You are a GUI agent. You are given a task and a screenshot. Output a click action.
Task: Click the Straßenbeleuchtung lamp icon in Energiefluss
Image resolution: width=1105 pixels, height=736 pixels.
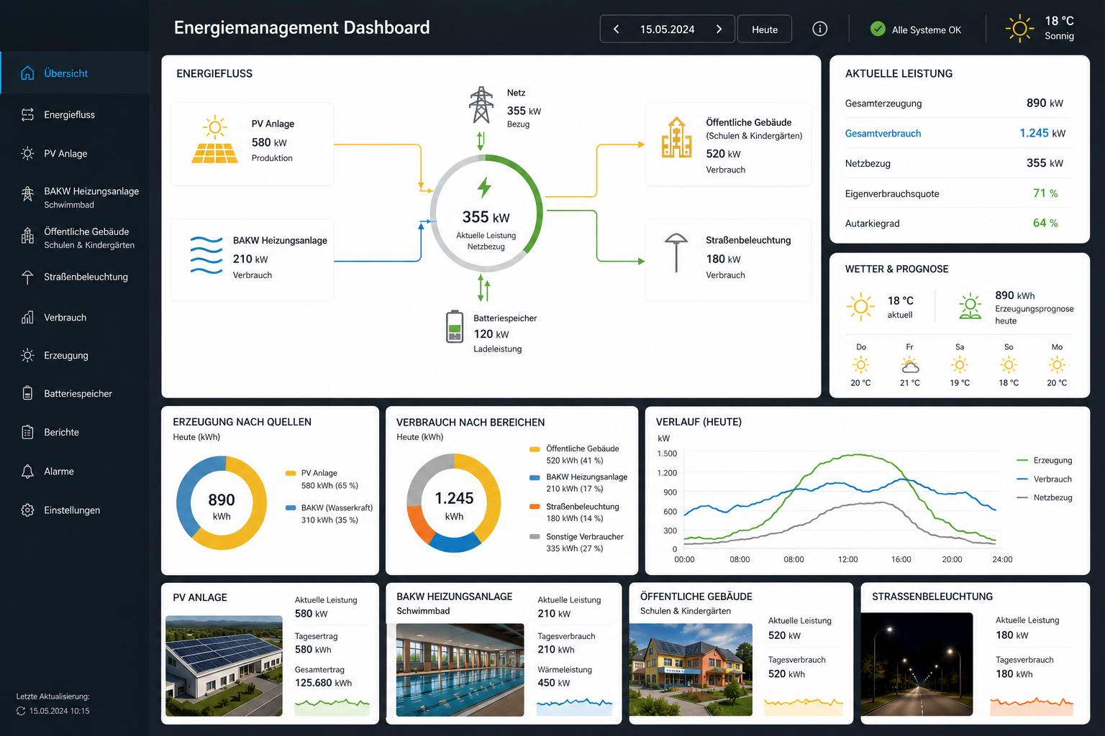tap(676, 252)
